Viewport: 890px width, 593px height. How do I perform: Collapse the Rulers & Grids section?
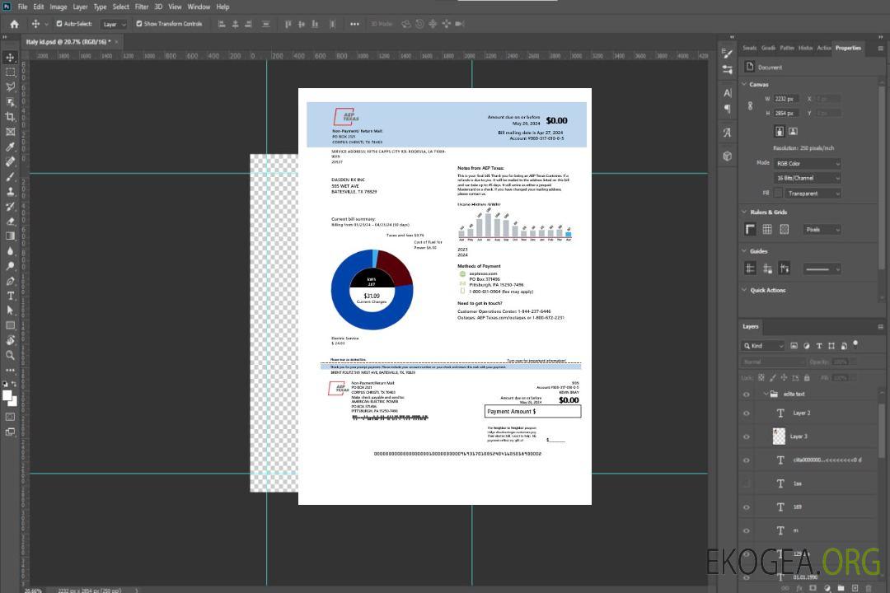[x=744, y=212]
